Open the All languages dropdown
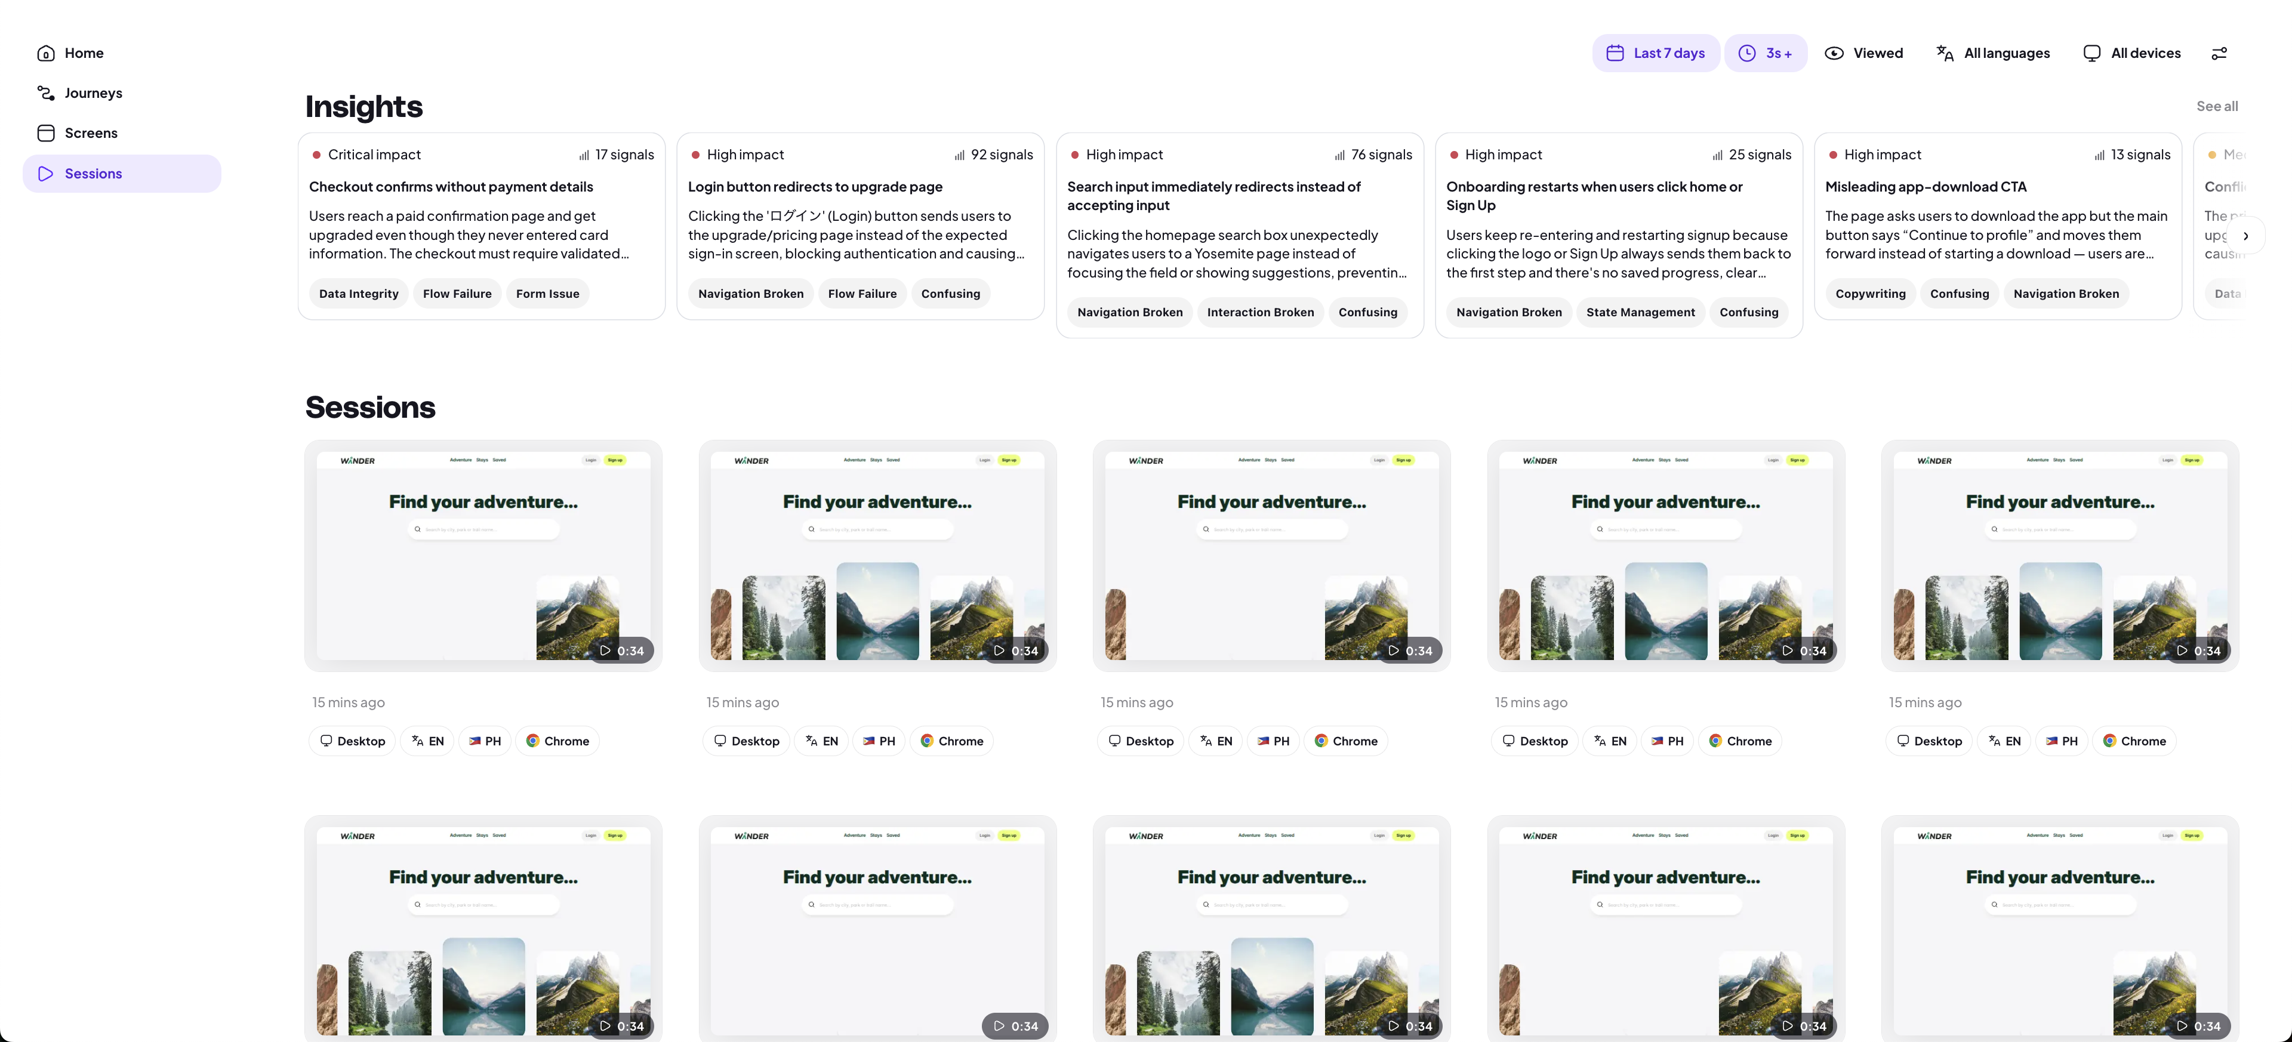 click(x=1993, y=53)
